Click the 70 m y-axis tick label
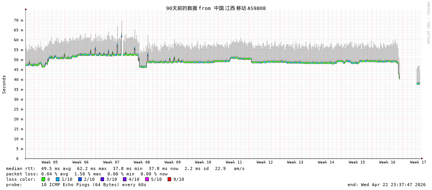Image resolution: width=432 pixels, height=190 pixels. click(18, 20)
